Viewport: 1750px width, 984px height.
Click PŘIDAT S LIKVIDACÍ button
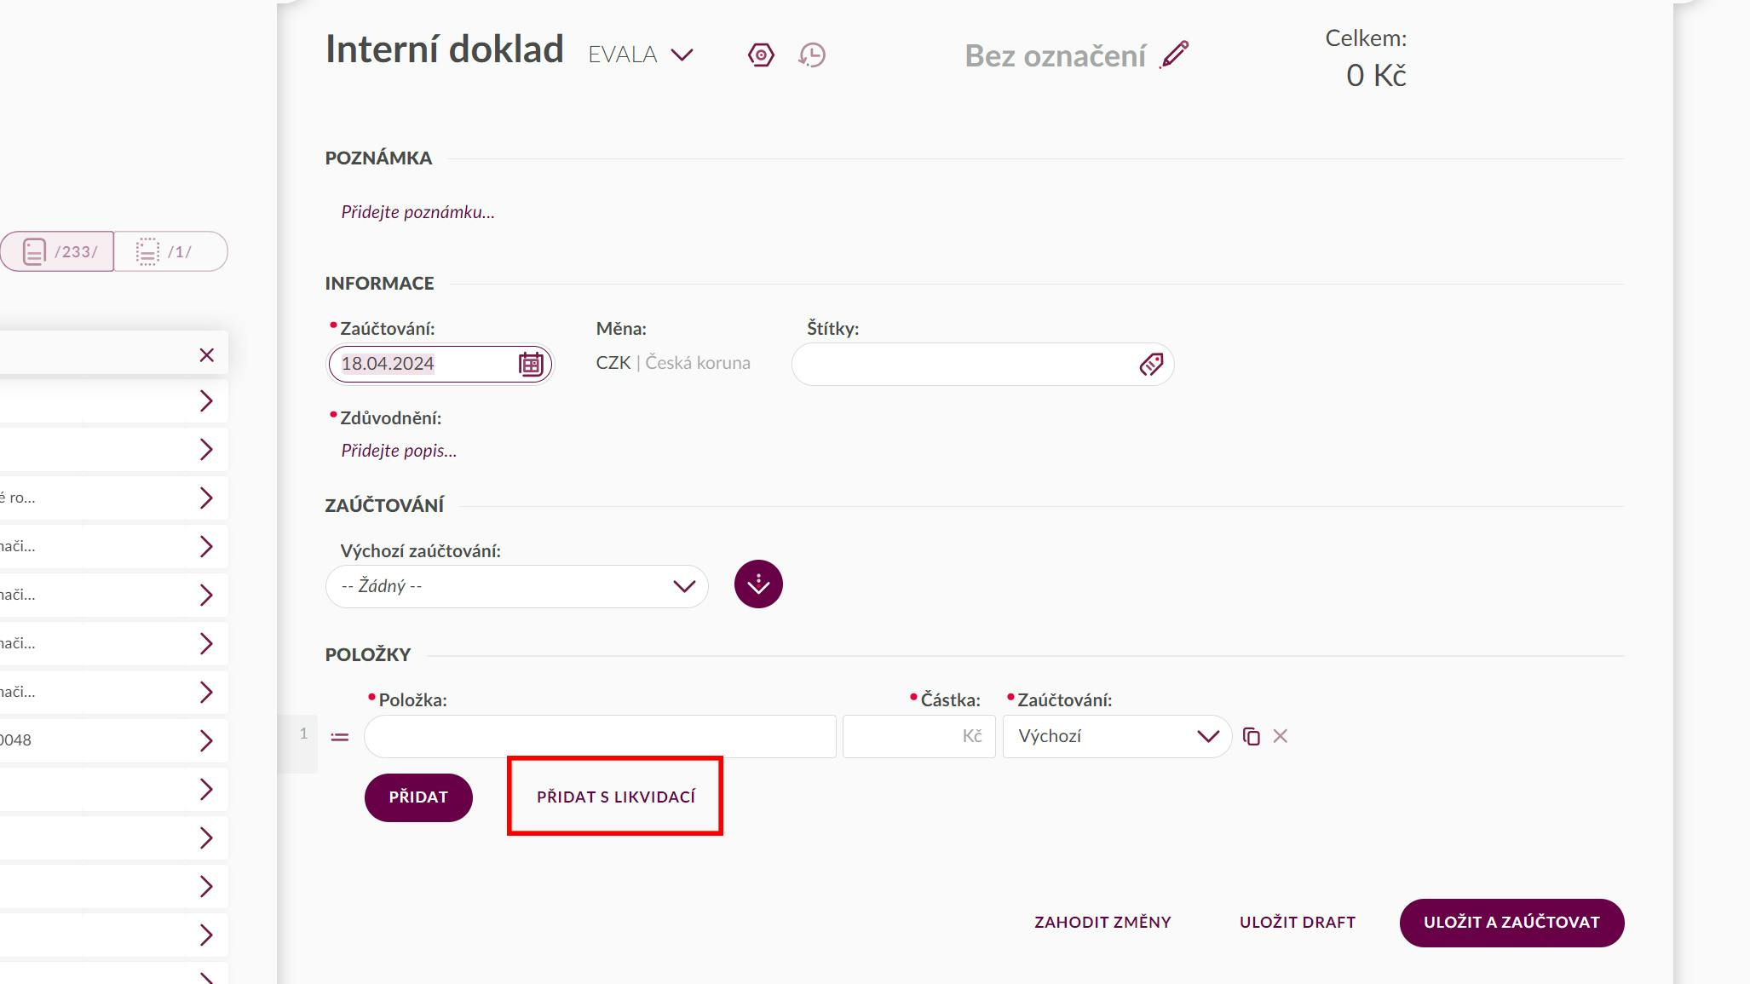(x=616, y=797)
